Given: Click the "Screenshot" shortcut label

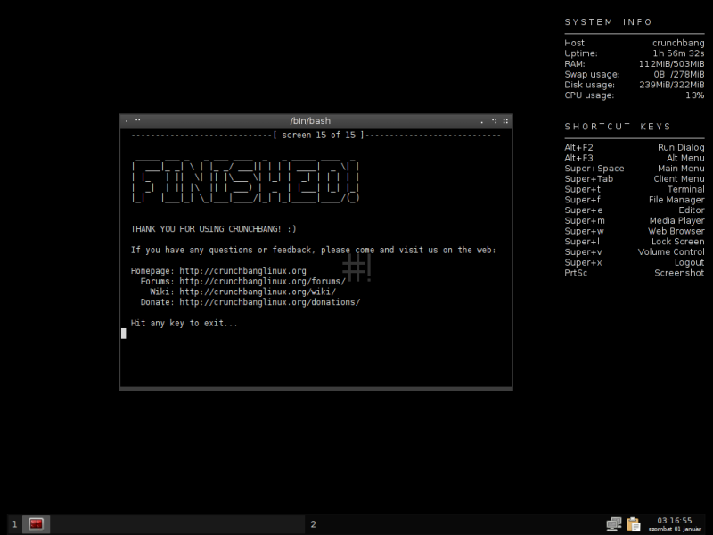Looking at the screenshot, I should (679, 274).
